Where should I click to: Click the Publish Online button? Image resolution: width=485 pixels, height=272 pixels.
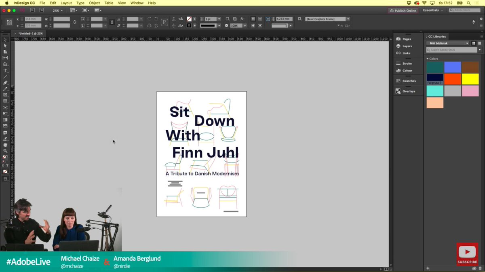[x=403, y=11]
